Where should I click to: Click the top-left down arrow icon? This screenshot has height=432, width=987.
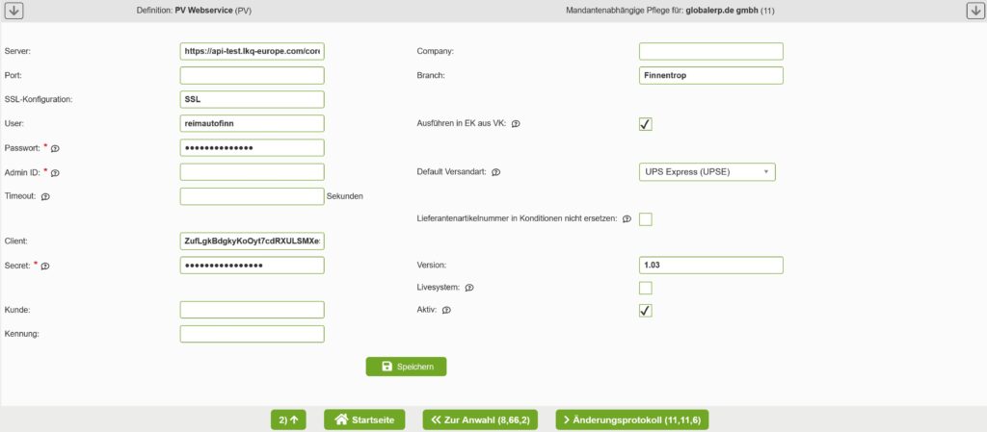[13, 11]
